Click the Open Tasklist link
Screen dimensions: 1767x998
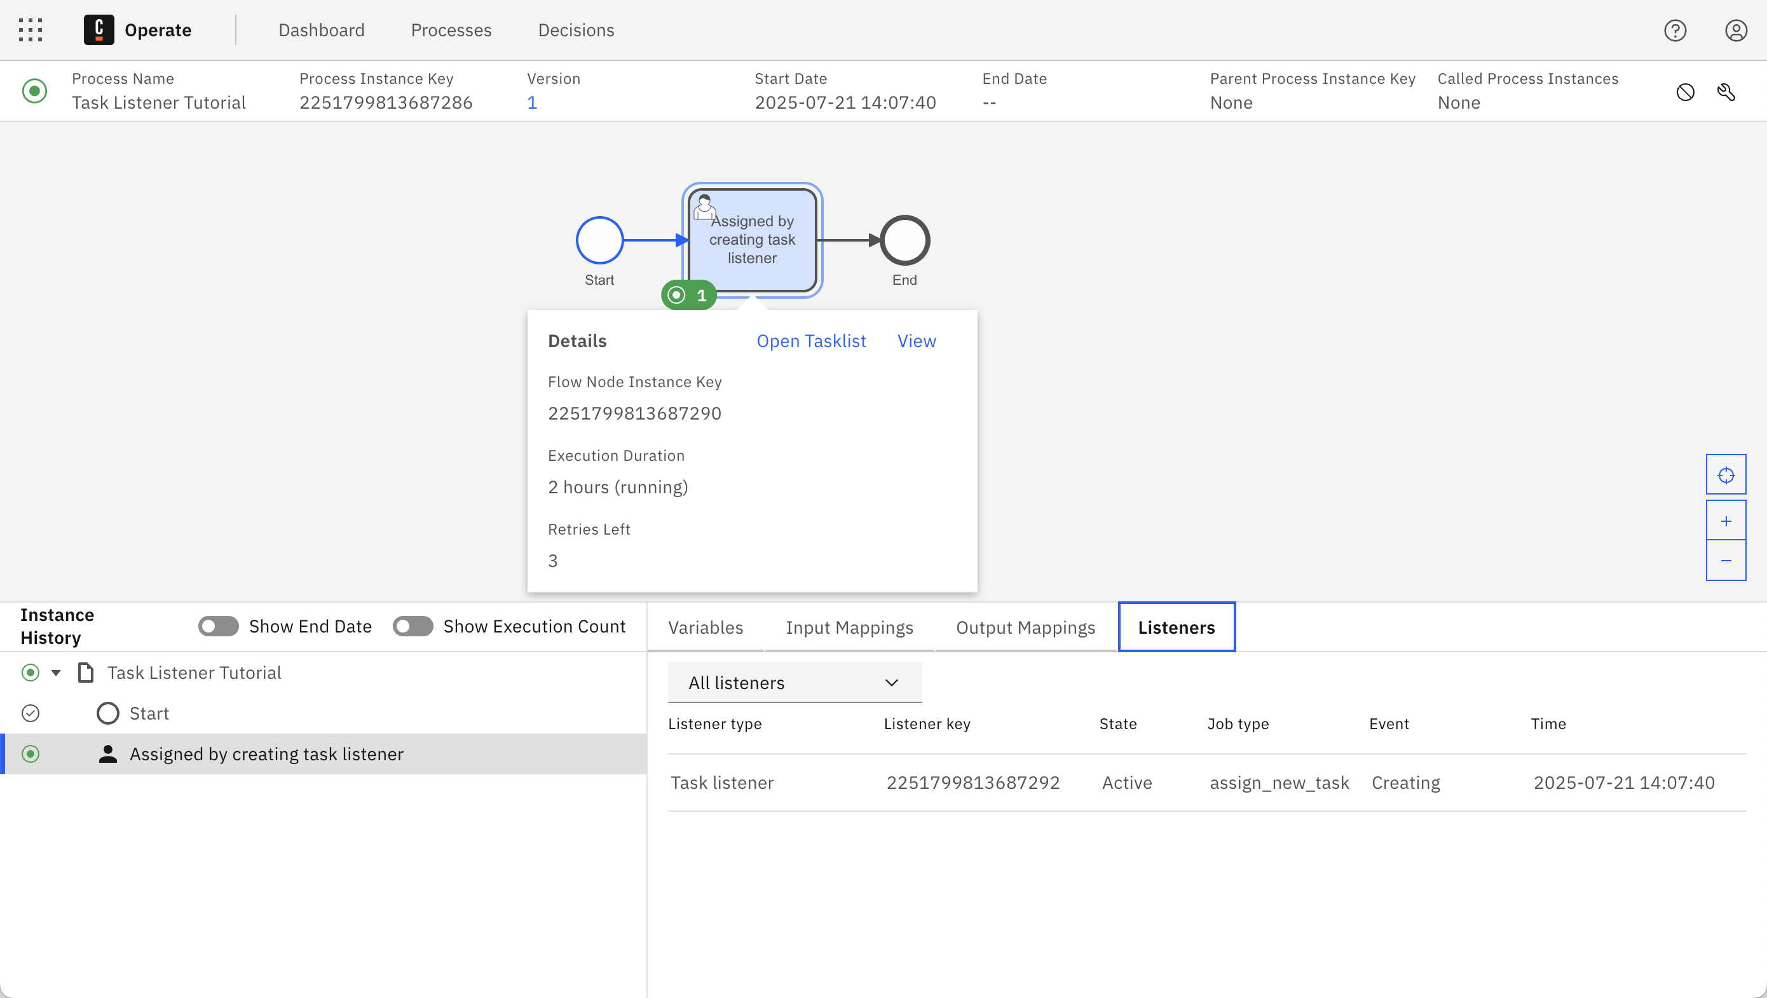point(811,341)
